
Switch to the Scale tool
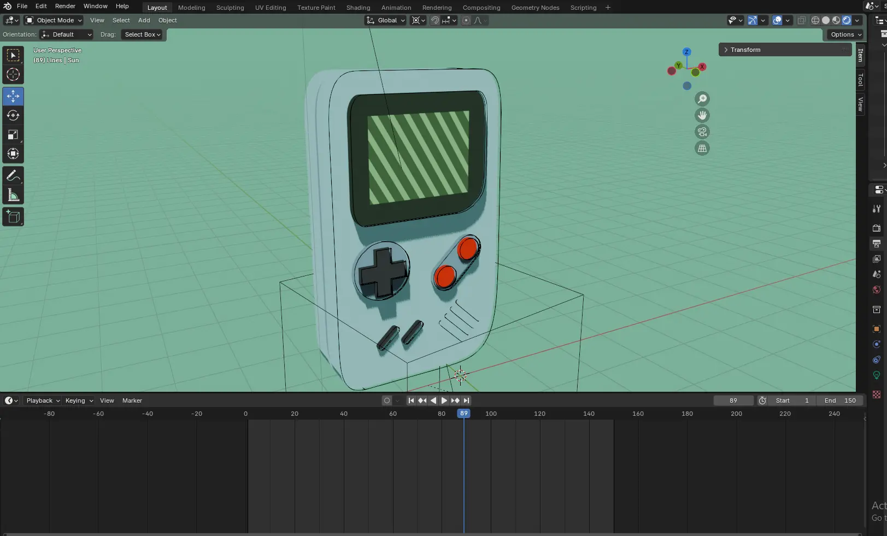(x=13, y=134)
